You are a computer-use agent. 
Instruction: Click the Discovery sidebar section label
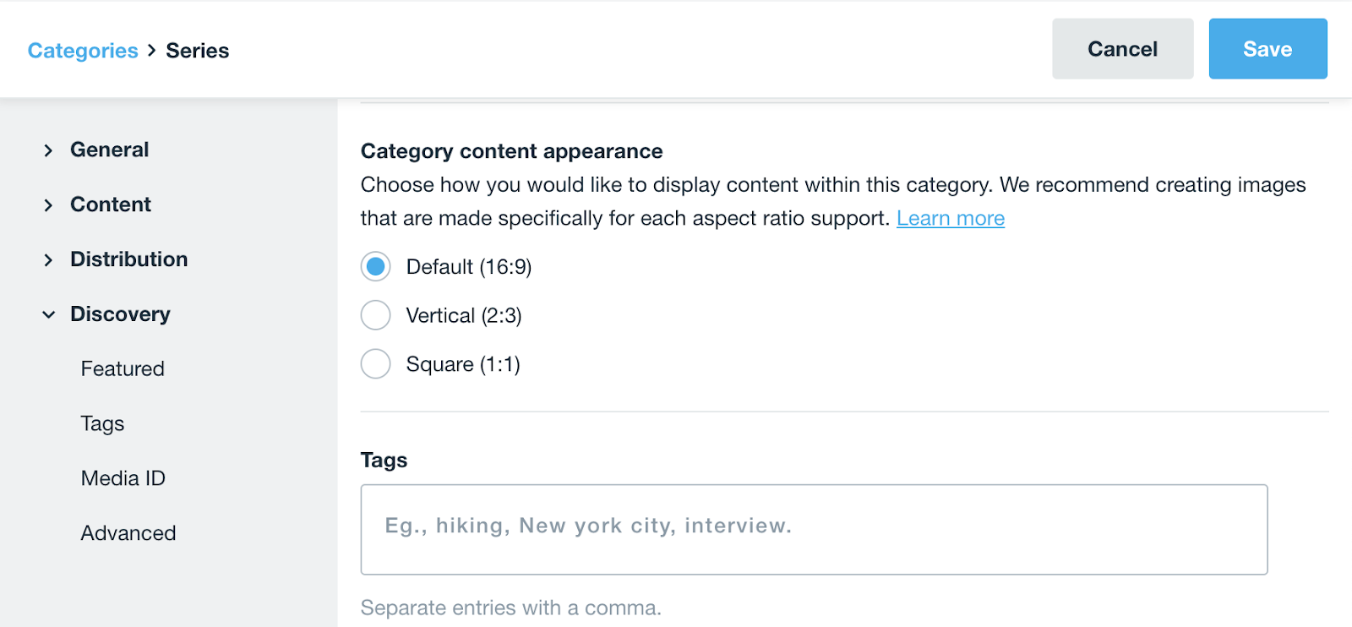tap(120, 314)
